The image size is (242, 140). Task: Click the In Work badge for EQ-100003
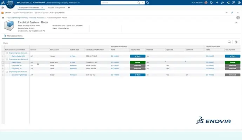coord(138,56)
